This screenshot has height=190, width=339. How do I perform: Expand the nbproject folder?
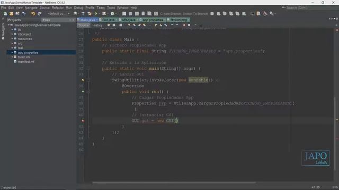click(x=12, y=34)
